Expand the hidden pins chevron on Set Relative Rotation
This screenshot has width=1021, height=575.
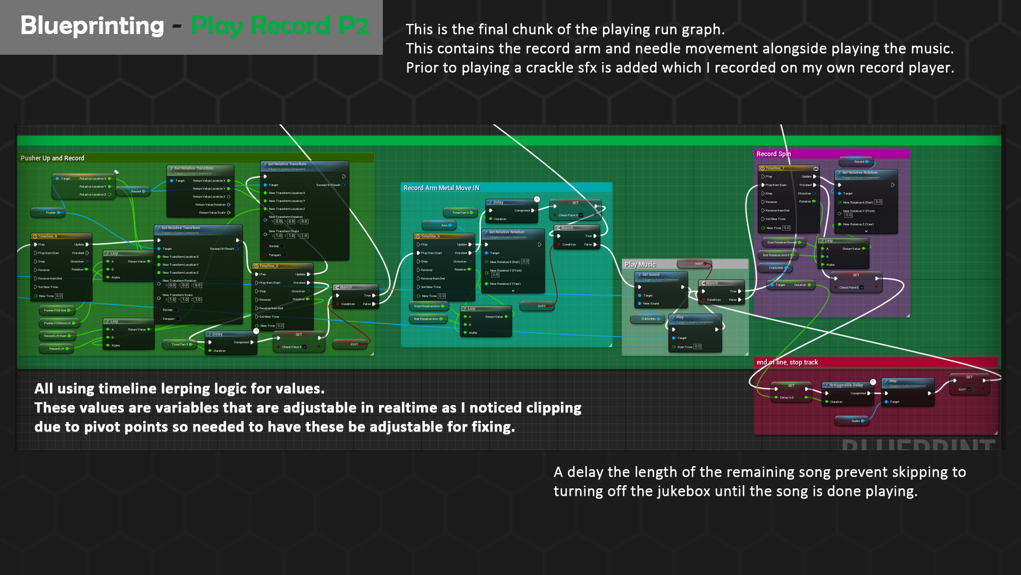point(514,290)
